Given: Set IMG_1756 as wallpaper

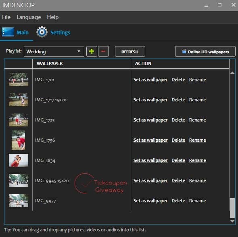Looking at the screenshot, I should [150, 141].
